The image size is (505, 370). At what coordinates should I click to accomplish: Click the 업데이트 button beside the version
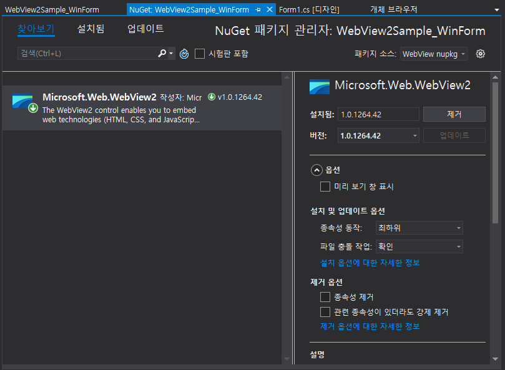coord(454,135)
